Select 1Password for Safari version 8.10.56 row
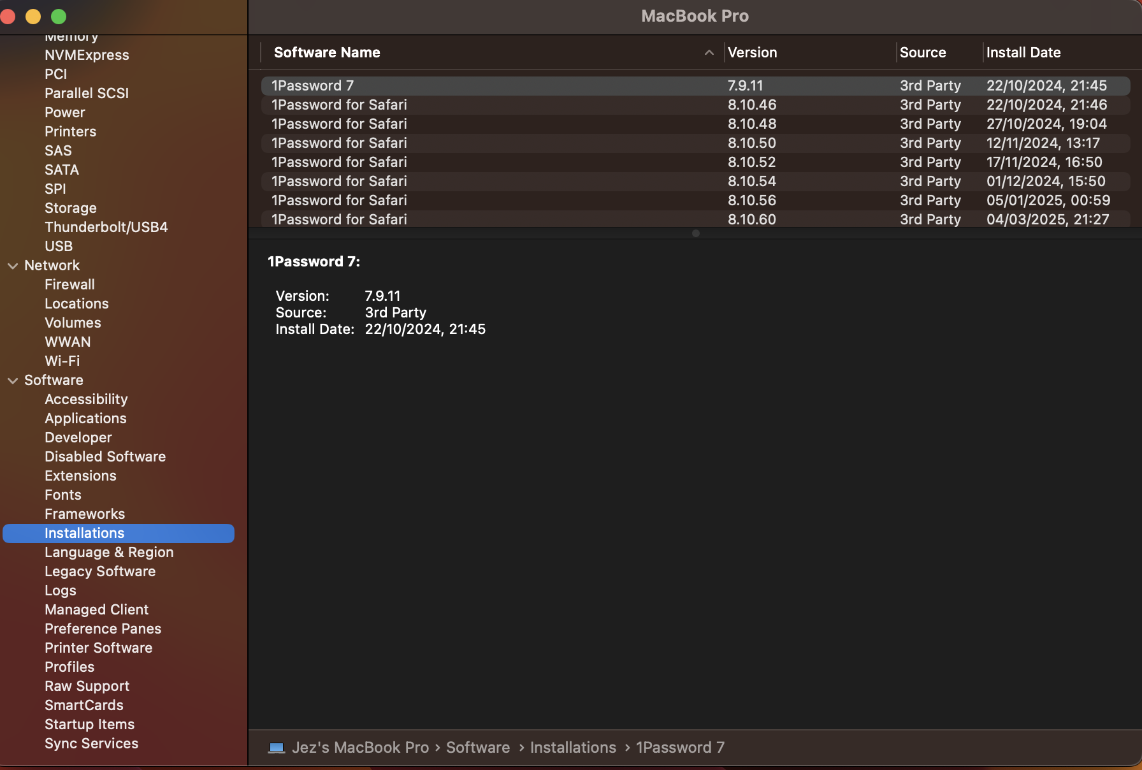This screenshot has width=1142, height=770. coord(695,201)
